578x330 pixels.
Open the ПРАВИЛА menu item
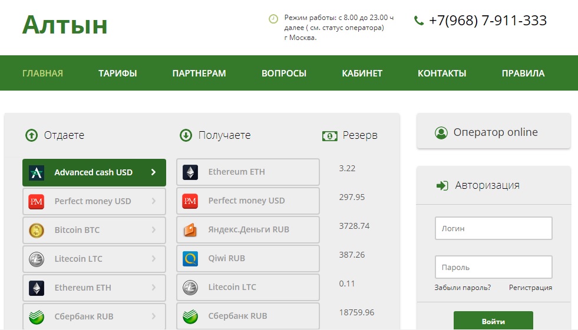[x=523, y=73]
